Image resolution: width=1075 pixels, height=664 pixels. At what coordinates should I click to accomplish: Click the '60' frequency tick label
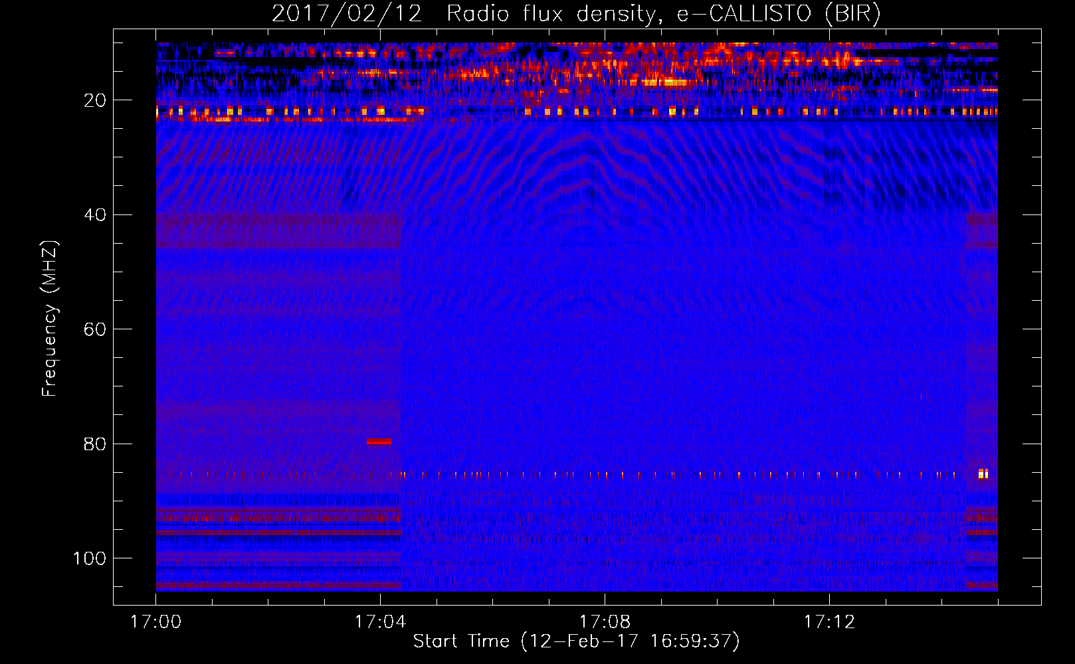95,329
